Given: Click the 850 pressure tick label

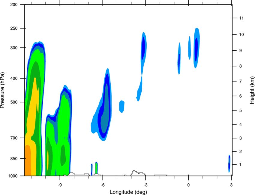Looking at the screenshot, I should 14,159.
